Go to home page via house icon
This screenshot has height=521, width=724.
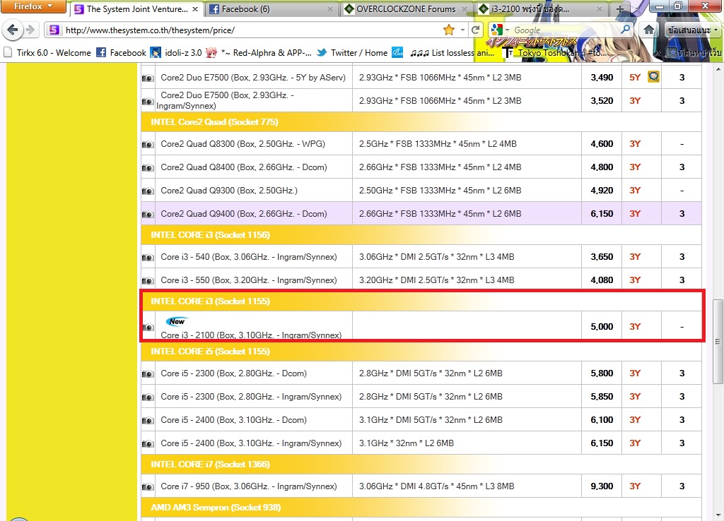tap(649, 30)
